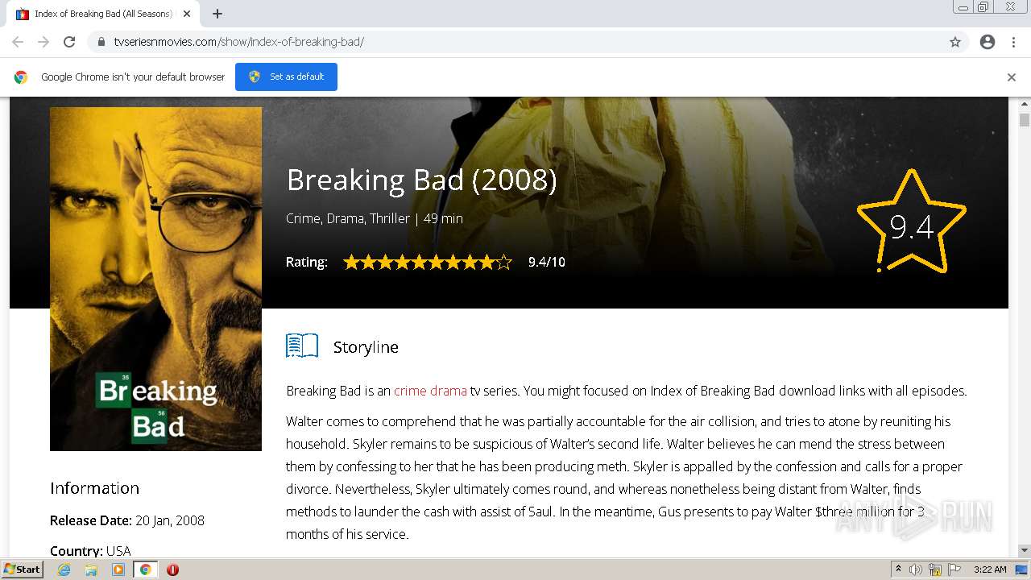Click the yellow star rating row
Image resolution: width=1031 pixels, height=580 pixels.
(x=427, y=262)
